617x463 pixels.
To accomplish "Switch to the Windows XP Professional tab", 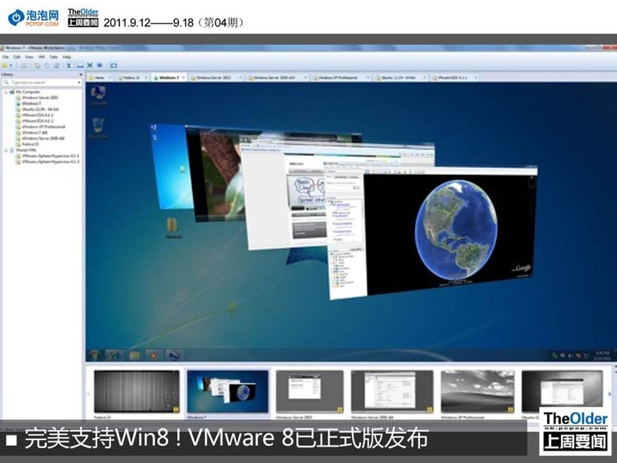I will point(339,78).
